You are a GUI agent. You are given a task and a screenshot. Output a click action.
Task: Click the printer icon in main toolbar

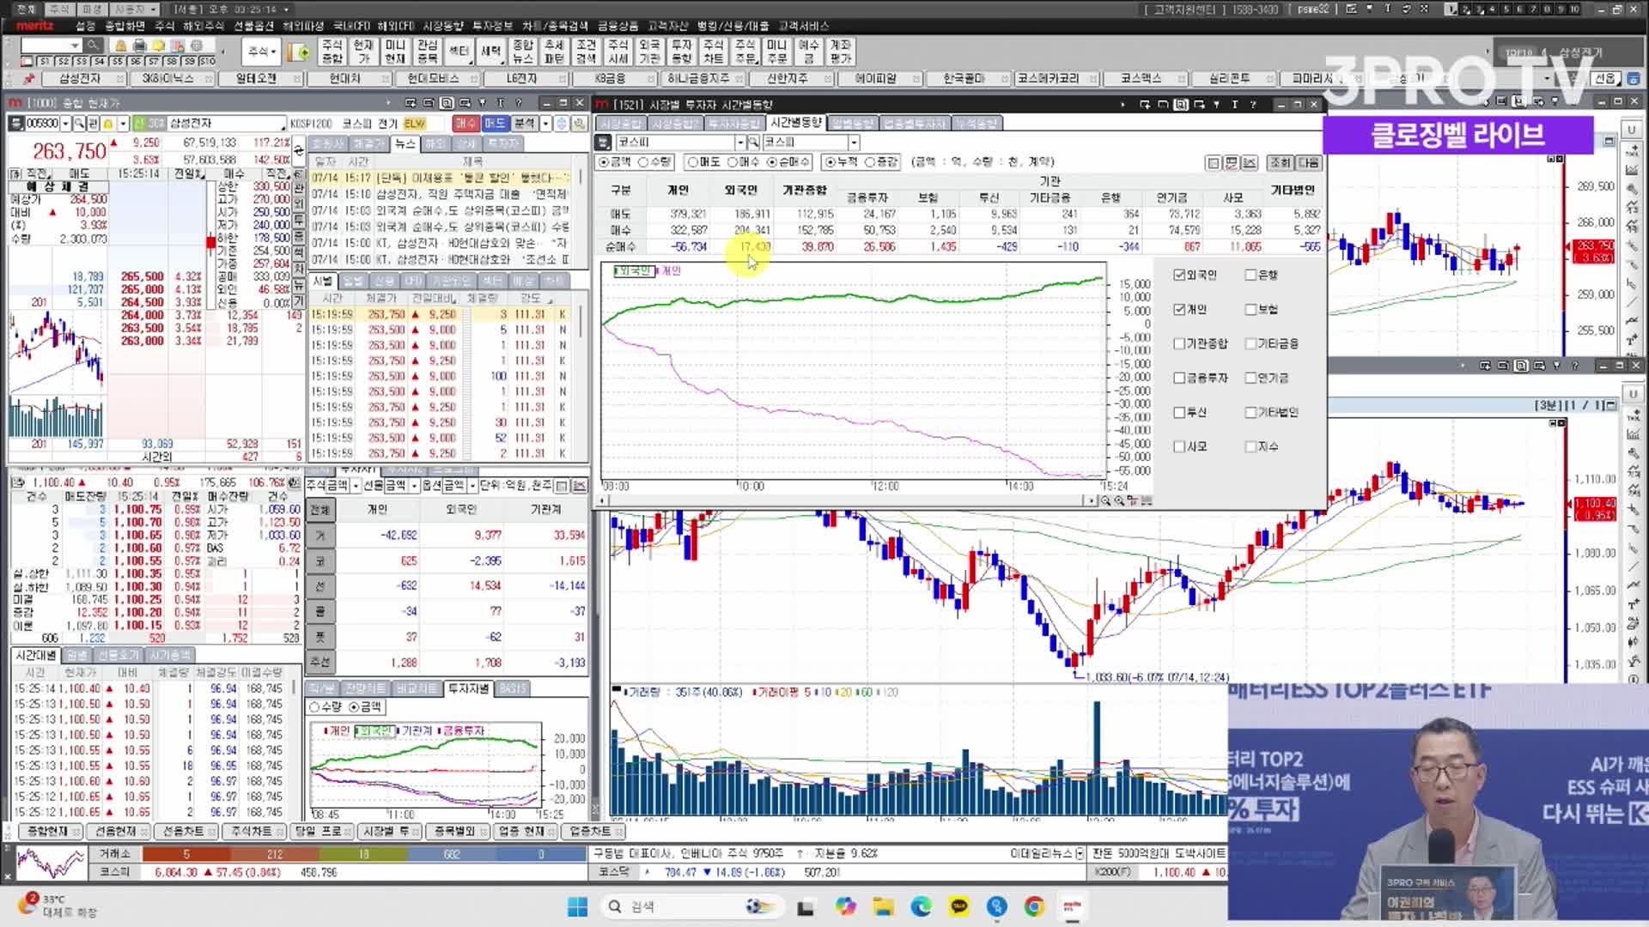click(x=140, y=45)
